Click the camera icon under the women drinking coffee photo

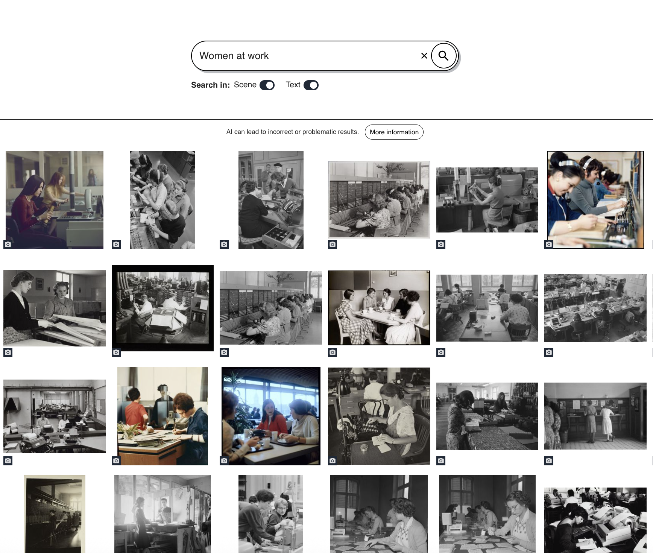(332, 353)
